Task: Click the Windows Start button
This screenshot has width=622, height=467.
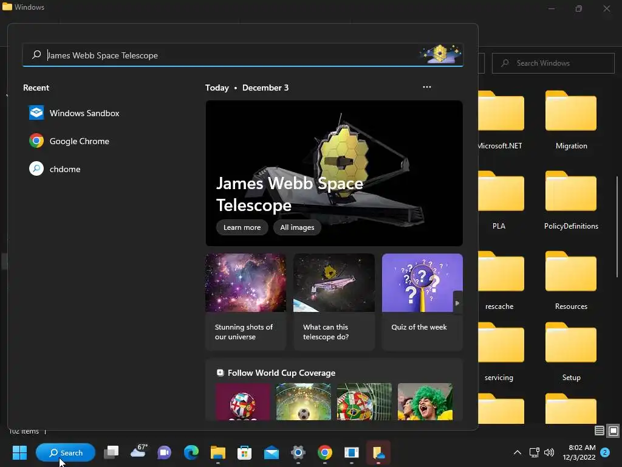Action: tap(19, 452)
